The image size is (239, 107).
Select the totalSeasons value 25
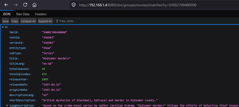(x=44, y=69)
